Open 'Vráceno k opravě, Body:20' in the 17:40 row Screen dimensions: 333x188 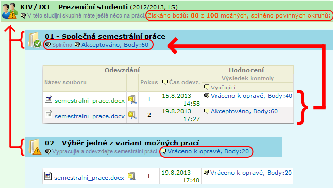coord(251,173)
